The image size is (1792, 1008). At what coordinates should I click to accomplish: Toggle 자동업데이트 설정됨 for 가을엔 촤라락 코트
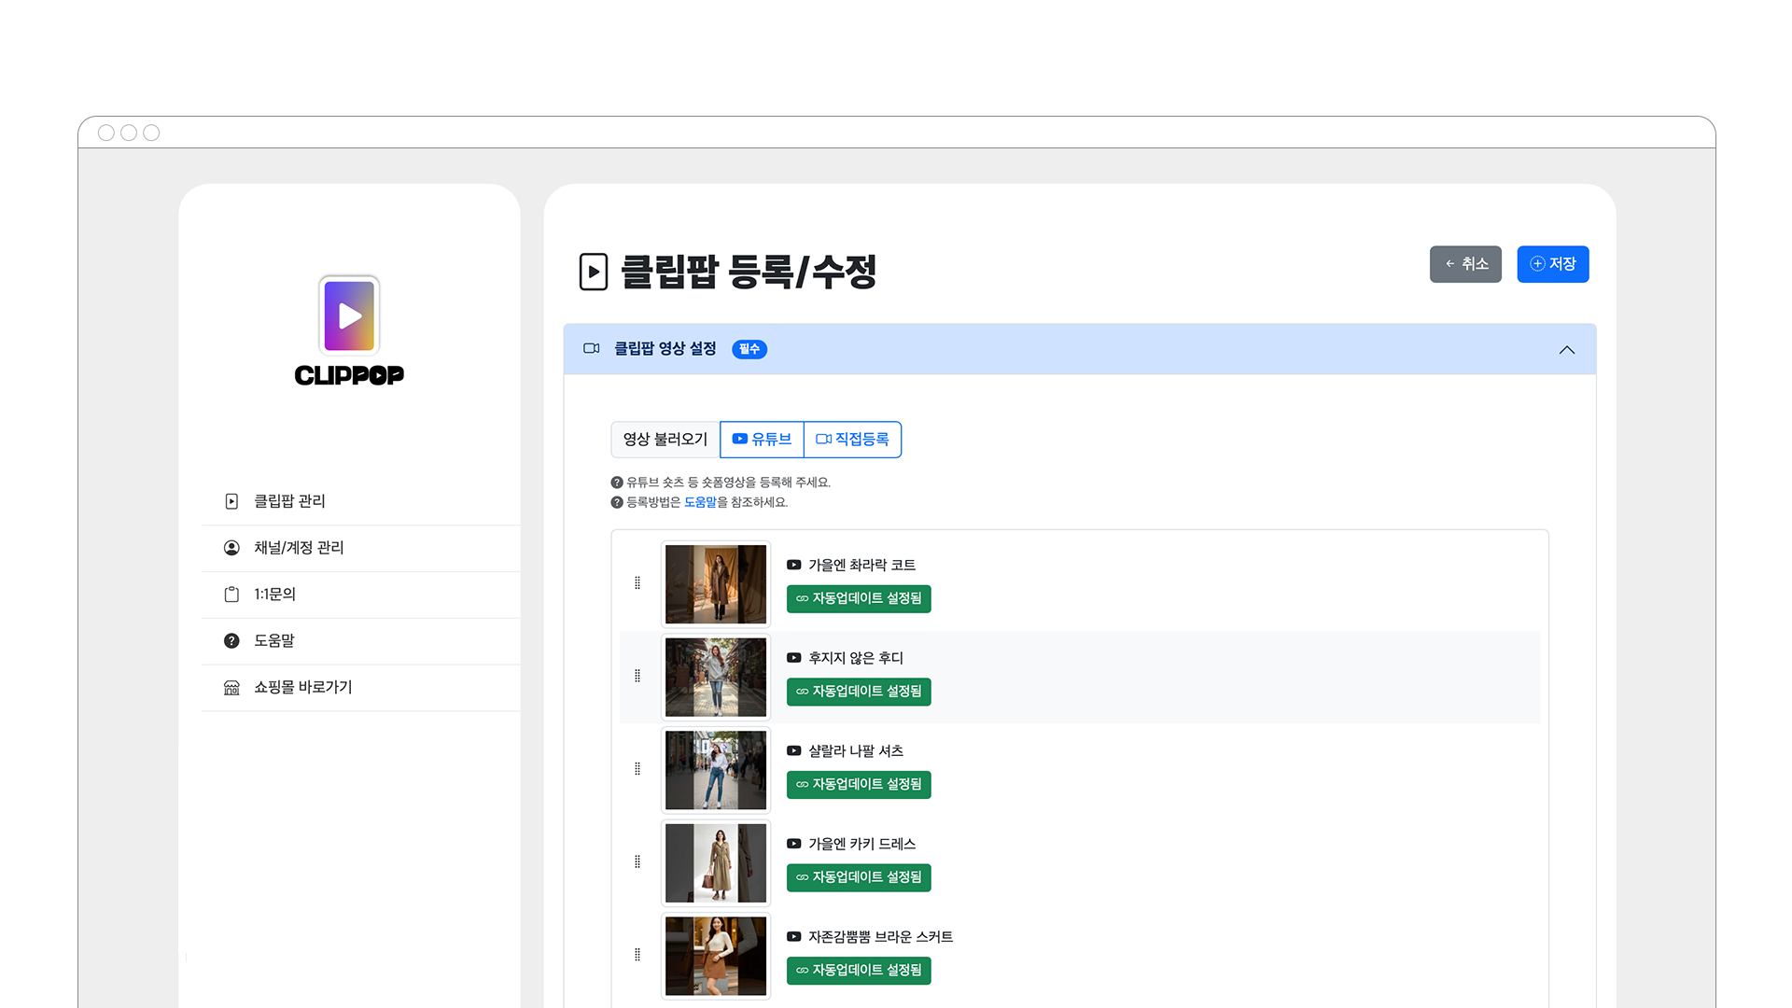(x=859, y=598)
